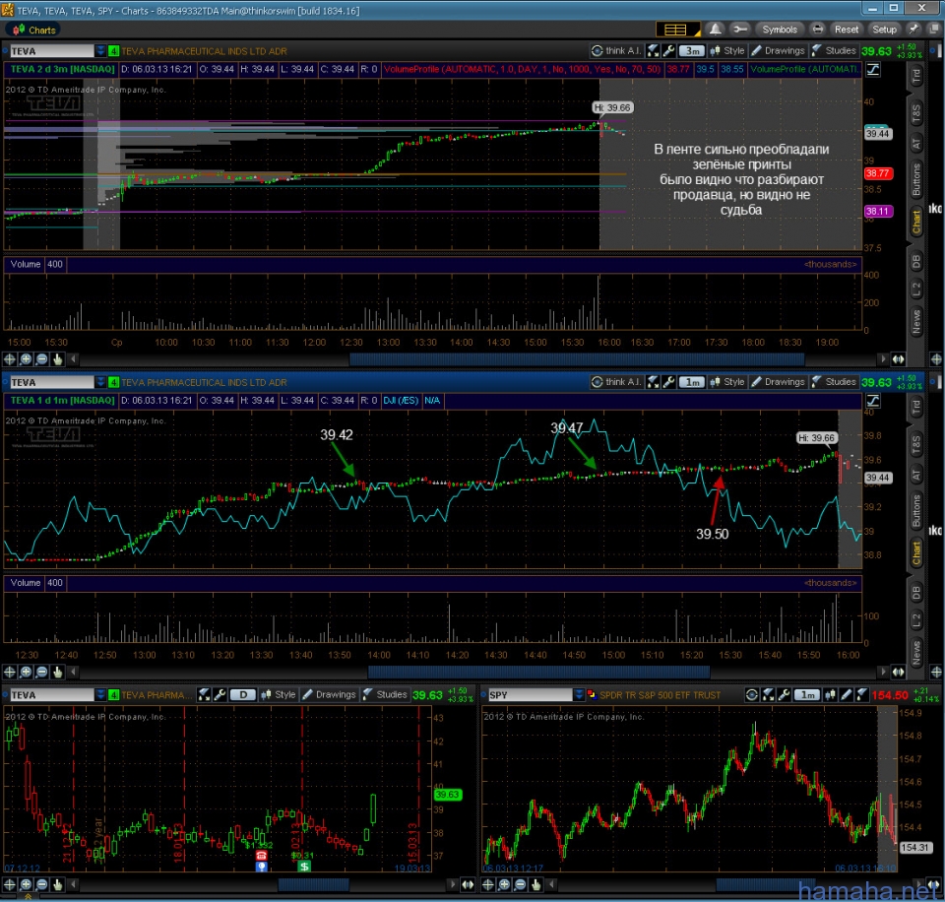Expand the TEVA symbol dropdown on the daily chart
Screen dimensions: 945x902
tap(100, 695)
